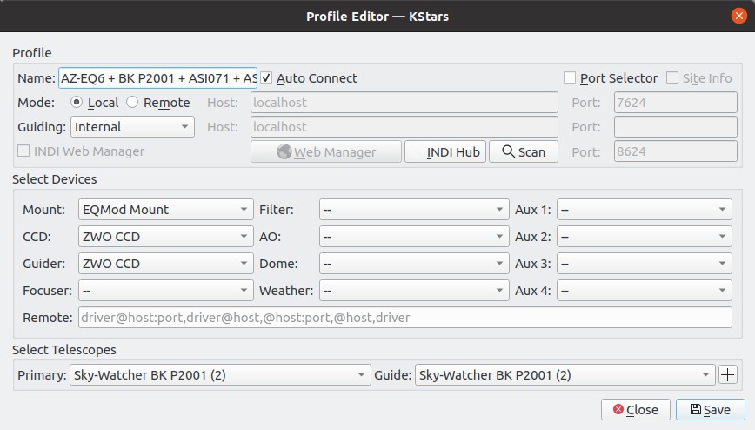Toggle the Auto Connect checkbox
755x430 pixels.
click(x=266, y=77)
